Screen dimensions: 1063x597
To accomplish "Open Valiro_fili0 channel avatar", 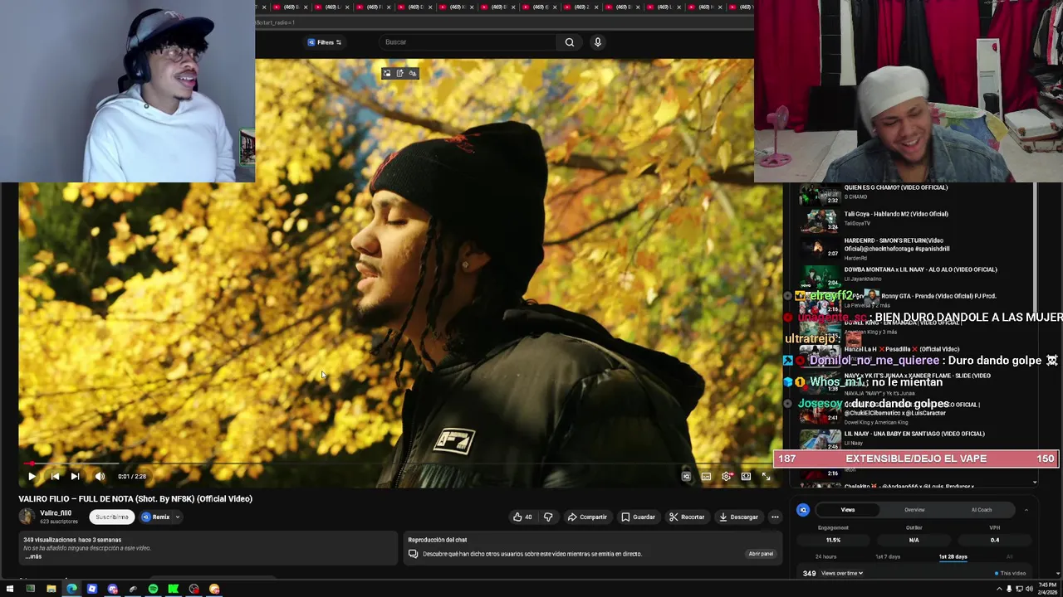I will (27, 517).
